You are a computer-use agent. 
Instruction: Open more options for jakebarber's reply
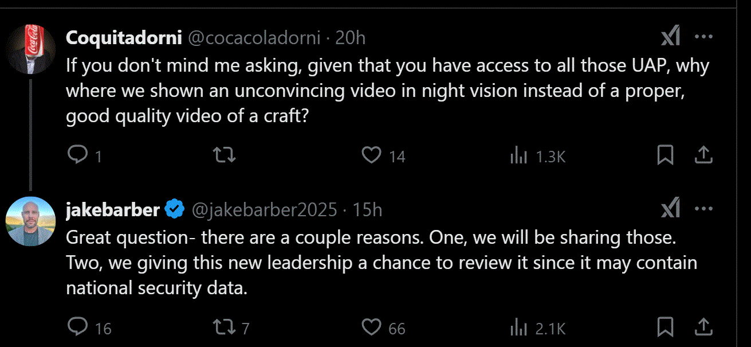[x=703, y=210]
